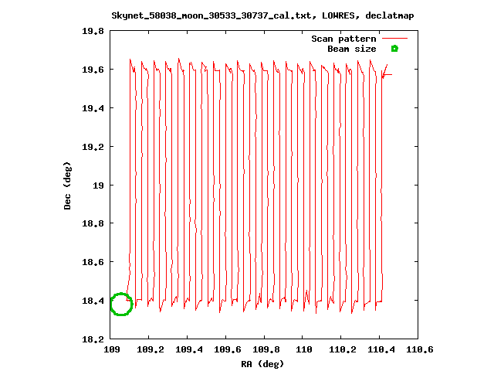Click x-axis tick label 110.4
494x371 pixels.
point(381,349)
